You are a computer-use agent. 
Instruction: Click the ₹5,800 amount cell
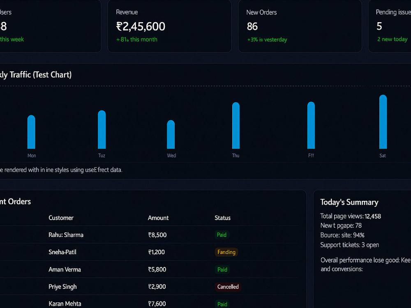pyautogui.click(x=157, y=269)
